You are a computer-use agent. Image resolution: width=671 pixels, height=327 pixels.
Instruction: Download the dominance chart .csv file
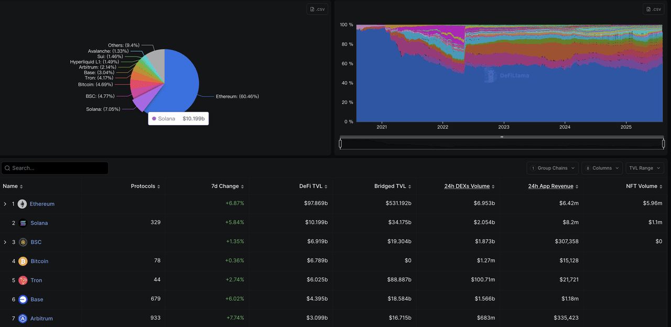click(x=654, y=9)
